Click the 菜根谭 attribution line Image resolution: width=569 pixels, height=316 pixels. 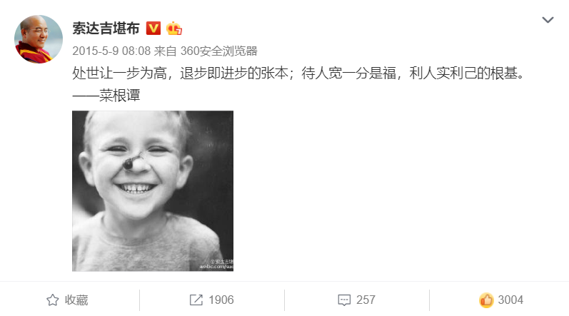[x=106, y=96]
